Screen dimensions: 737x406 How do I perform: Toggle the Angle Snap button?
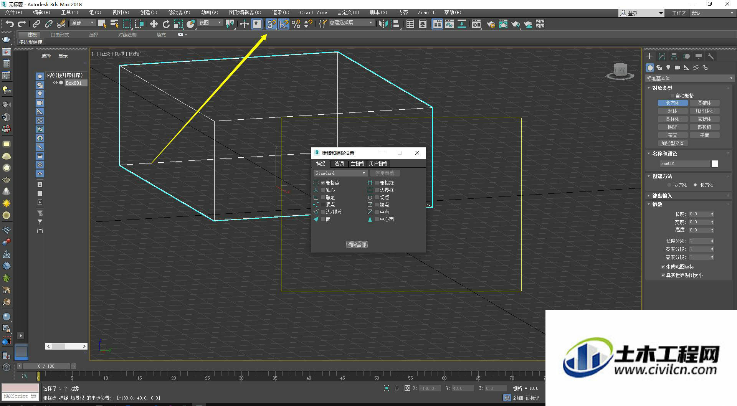point(284,24)
